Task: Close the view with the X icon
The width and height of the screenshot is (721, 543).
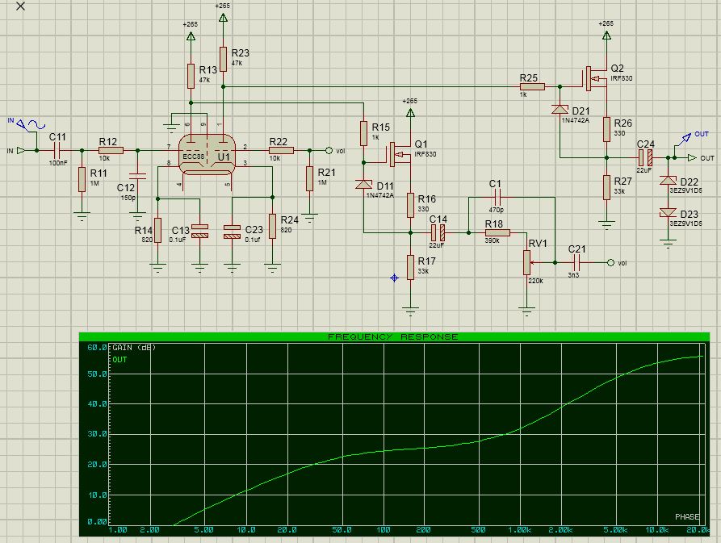Action: (20, 6)
